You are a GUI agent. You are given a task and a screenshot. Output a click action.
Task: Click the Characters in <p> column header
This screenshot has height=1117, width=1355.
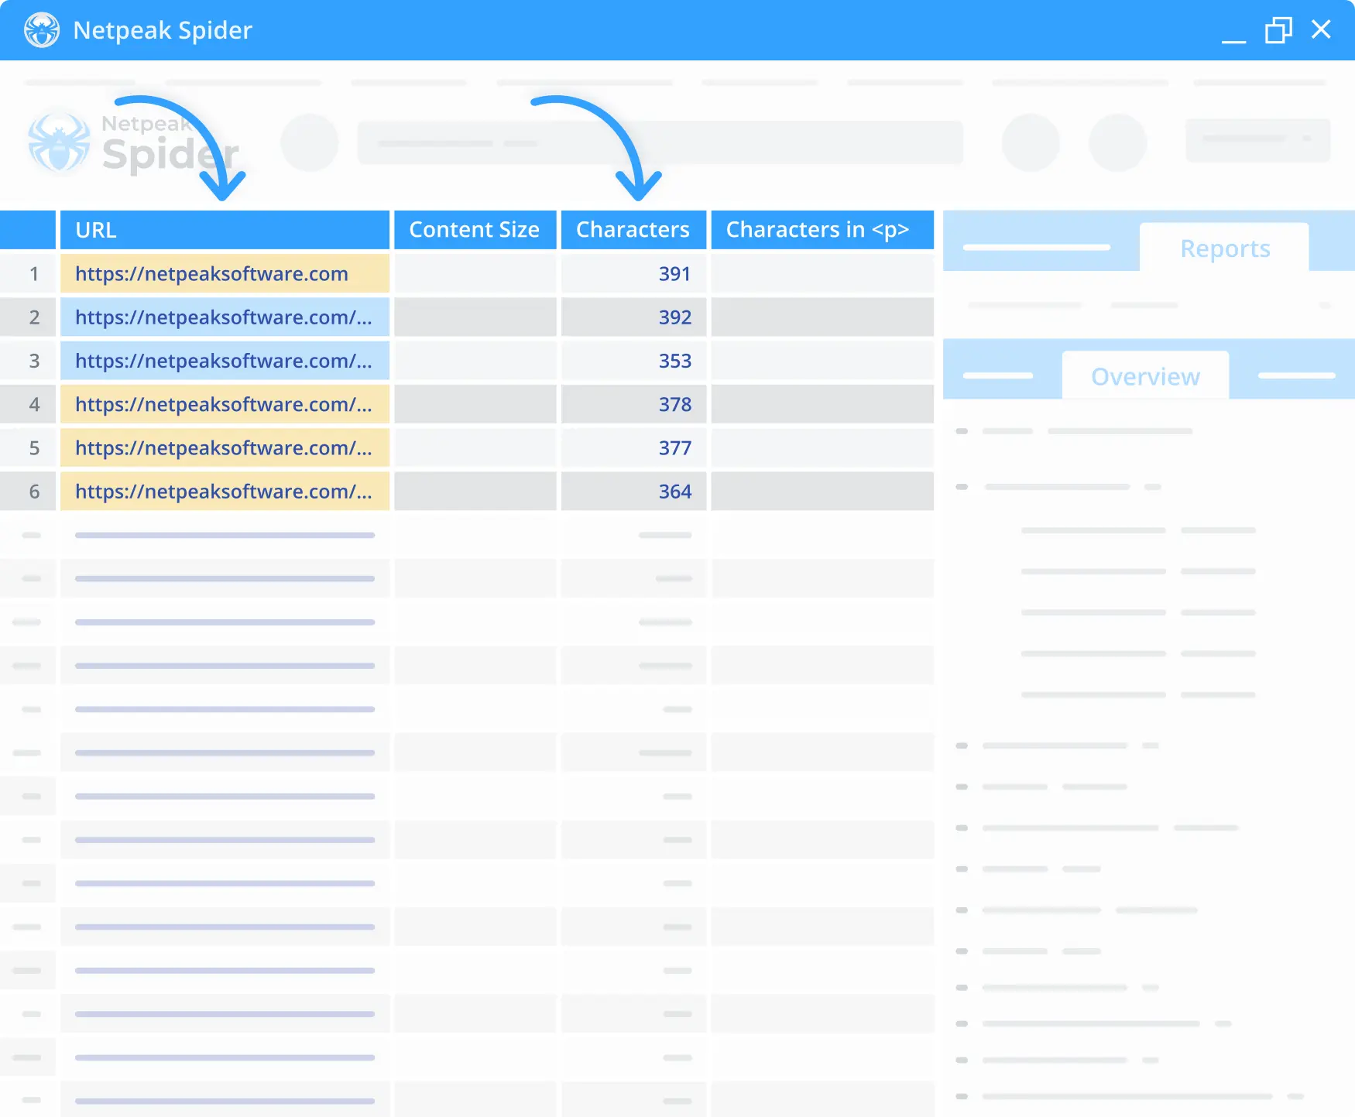coord(822,230)
